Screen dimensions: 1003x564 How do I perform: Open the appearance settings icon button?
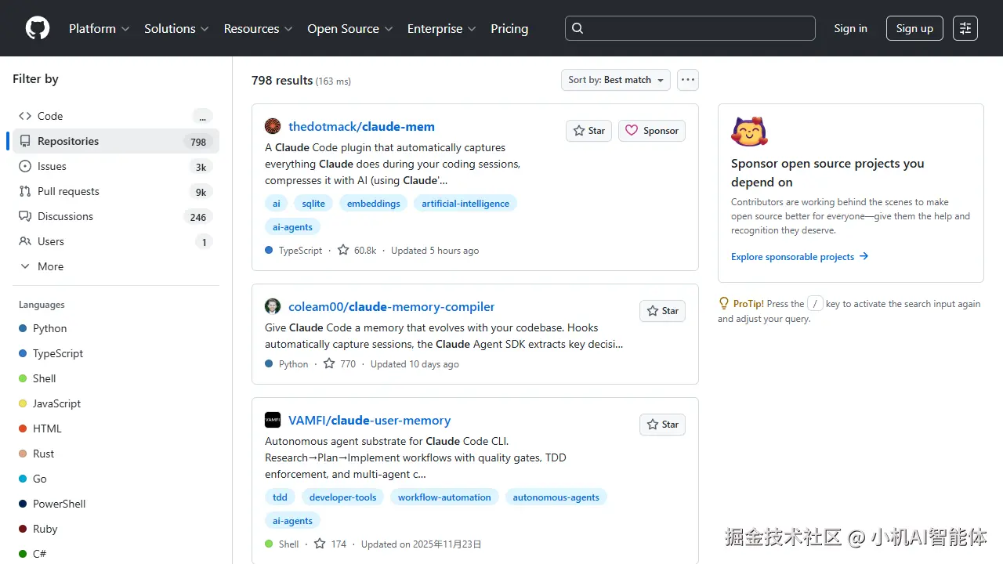[965, 28]
